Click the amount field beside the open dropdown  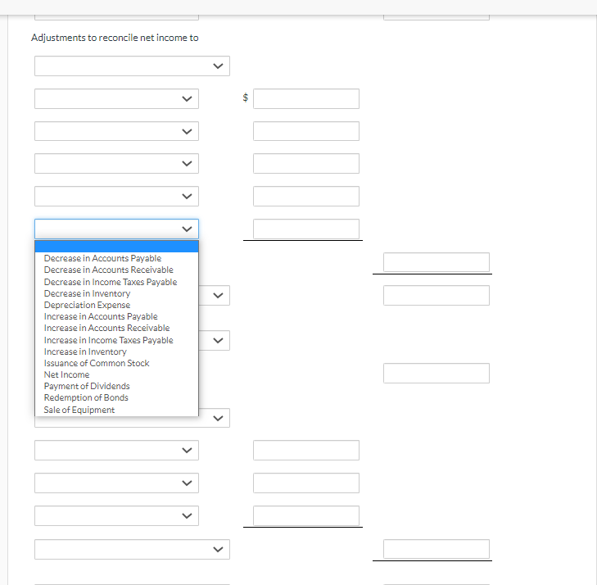click(306, 229)
